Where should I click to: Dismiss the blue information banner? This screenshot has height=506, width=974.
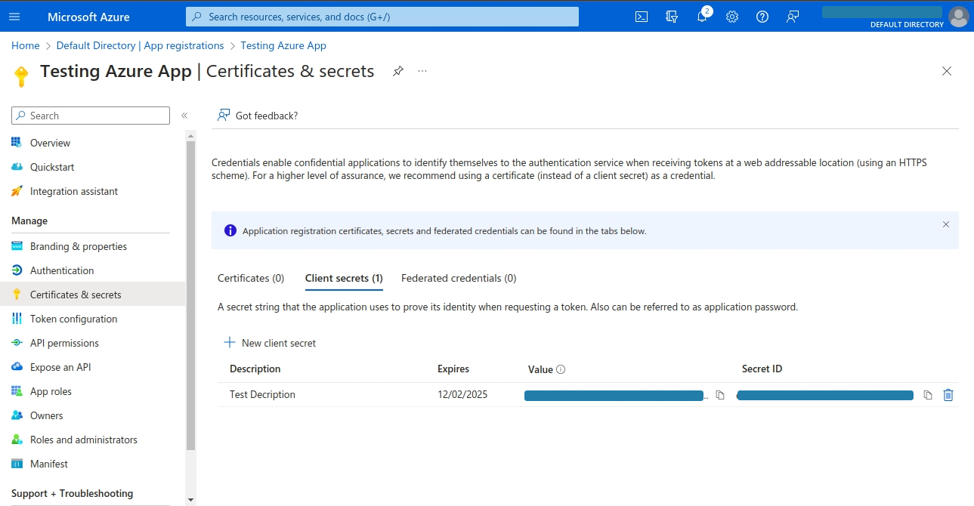(946, 224)
